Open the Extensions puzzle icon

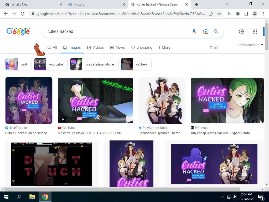238,14
